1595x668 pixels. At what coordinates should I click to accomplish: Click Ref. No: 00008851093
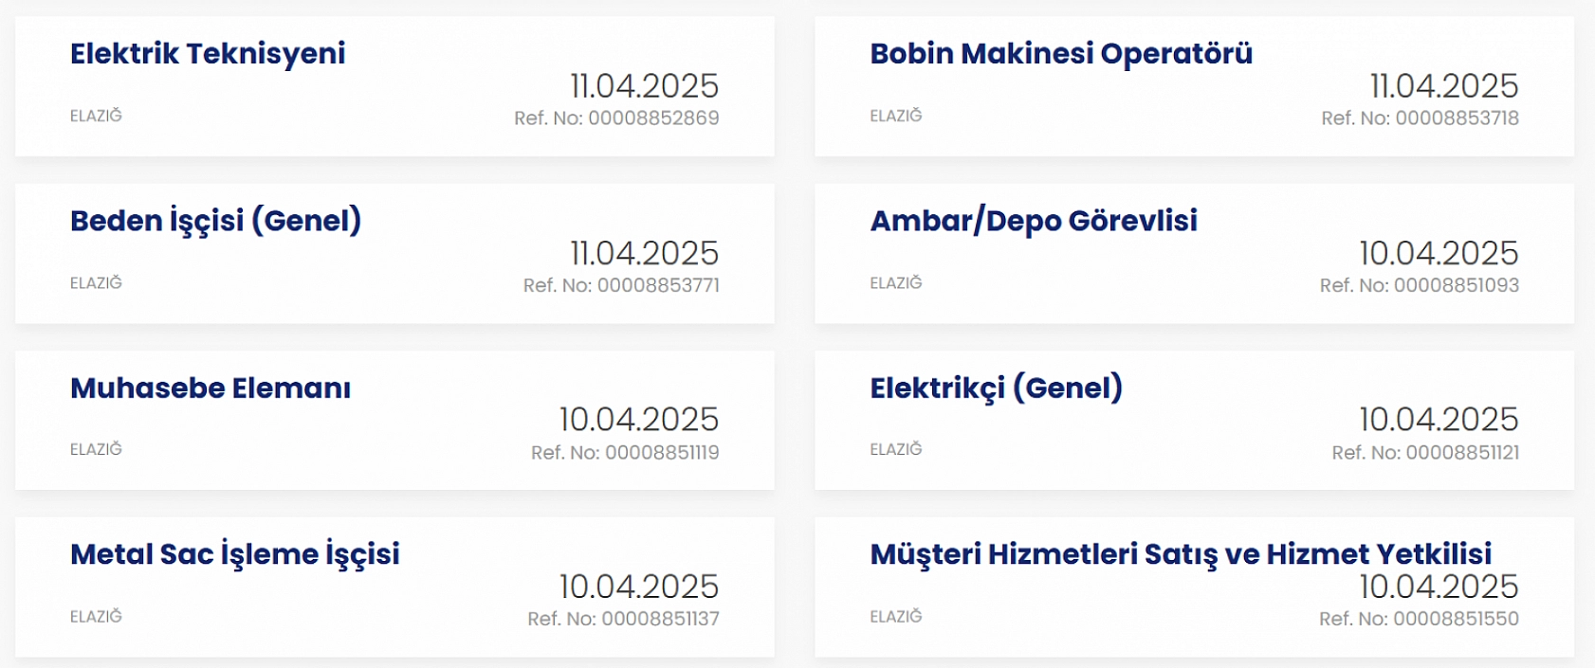click(1419, 285)
